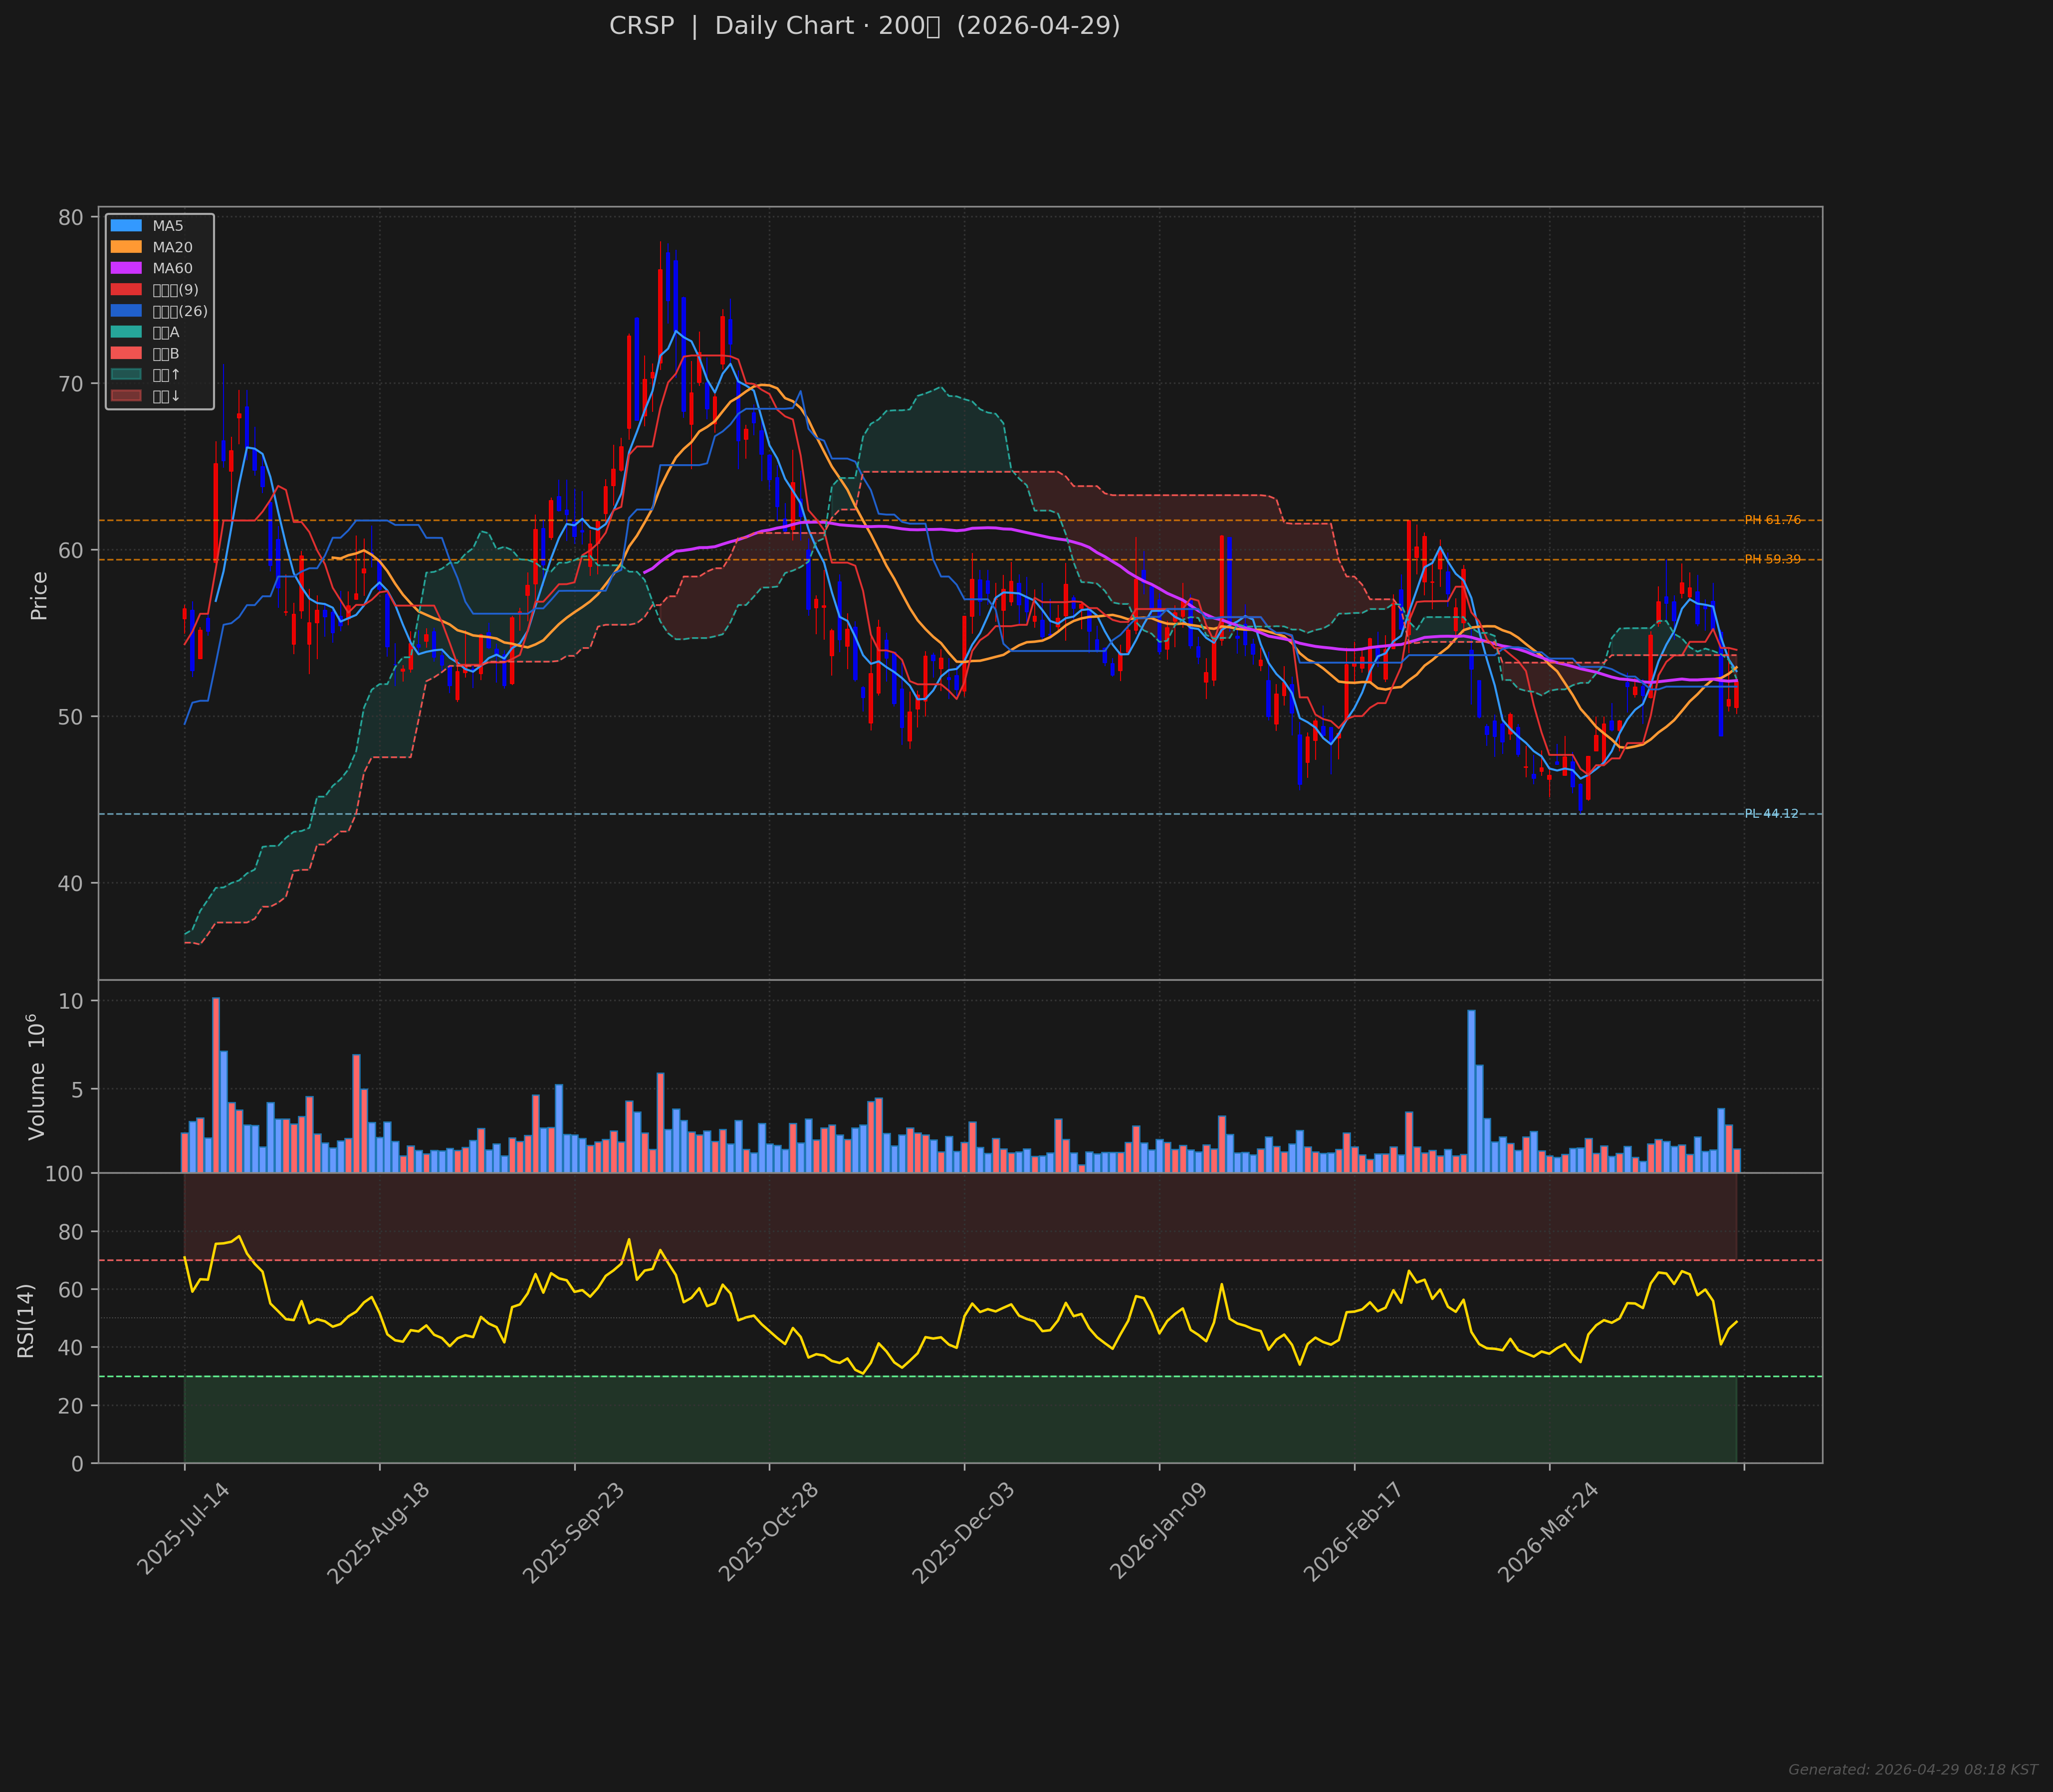Click the RSI(14) axis label
Screen dimensions: 2053x1792
(26, 1320)
